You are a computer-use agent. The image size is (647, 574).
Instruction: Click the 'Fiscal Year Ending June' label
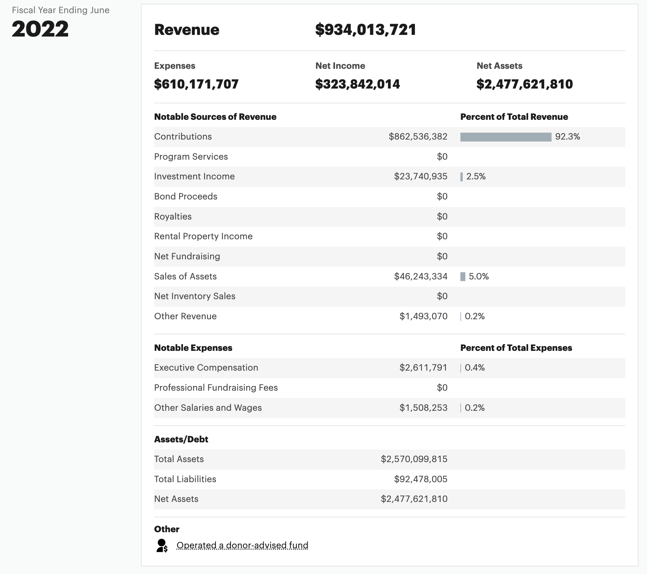(x=61, y=10)
